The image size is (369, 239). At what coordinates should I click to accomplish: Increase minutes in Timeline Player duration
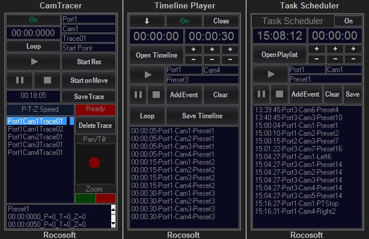212,50
